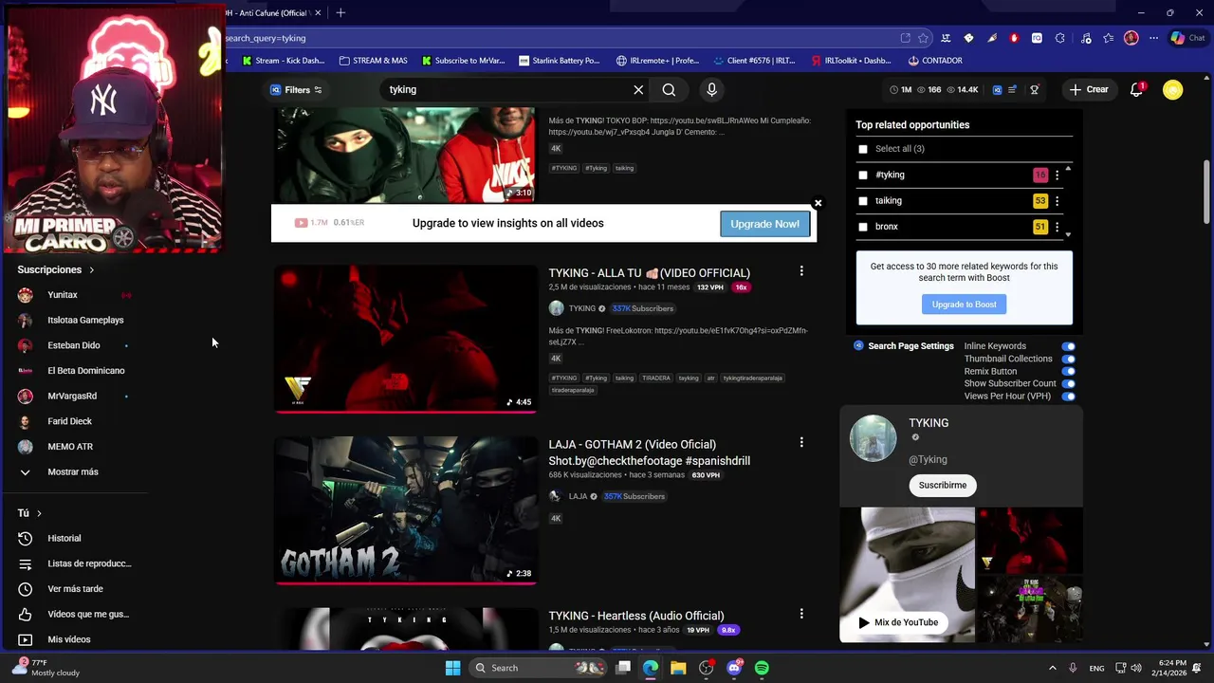Favorite this page with the star icon
The image size is (1214, 683).
924,38
